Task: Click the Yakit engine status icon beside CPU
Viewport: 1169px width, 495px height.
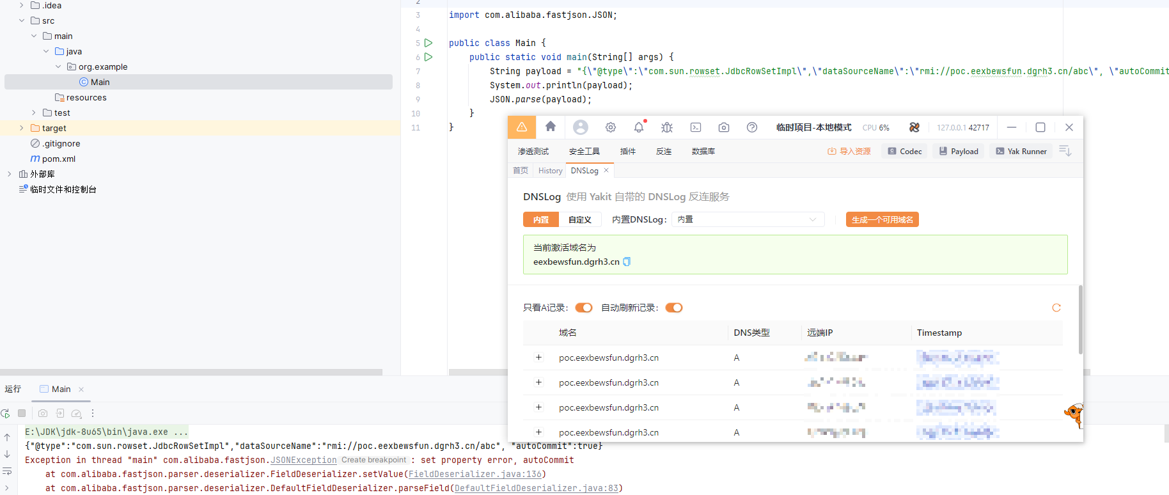Action: click(x=914, y=127)
